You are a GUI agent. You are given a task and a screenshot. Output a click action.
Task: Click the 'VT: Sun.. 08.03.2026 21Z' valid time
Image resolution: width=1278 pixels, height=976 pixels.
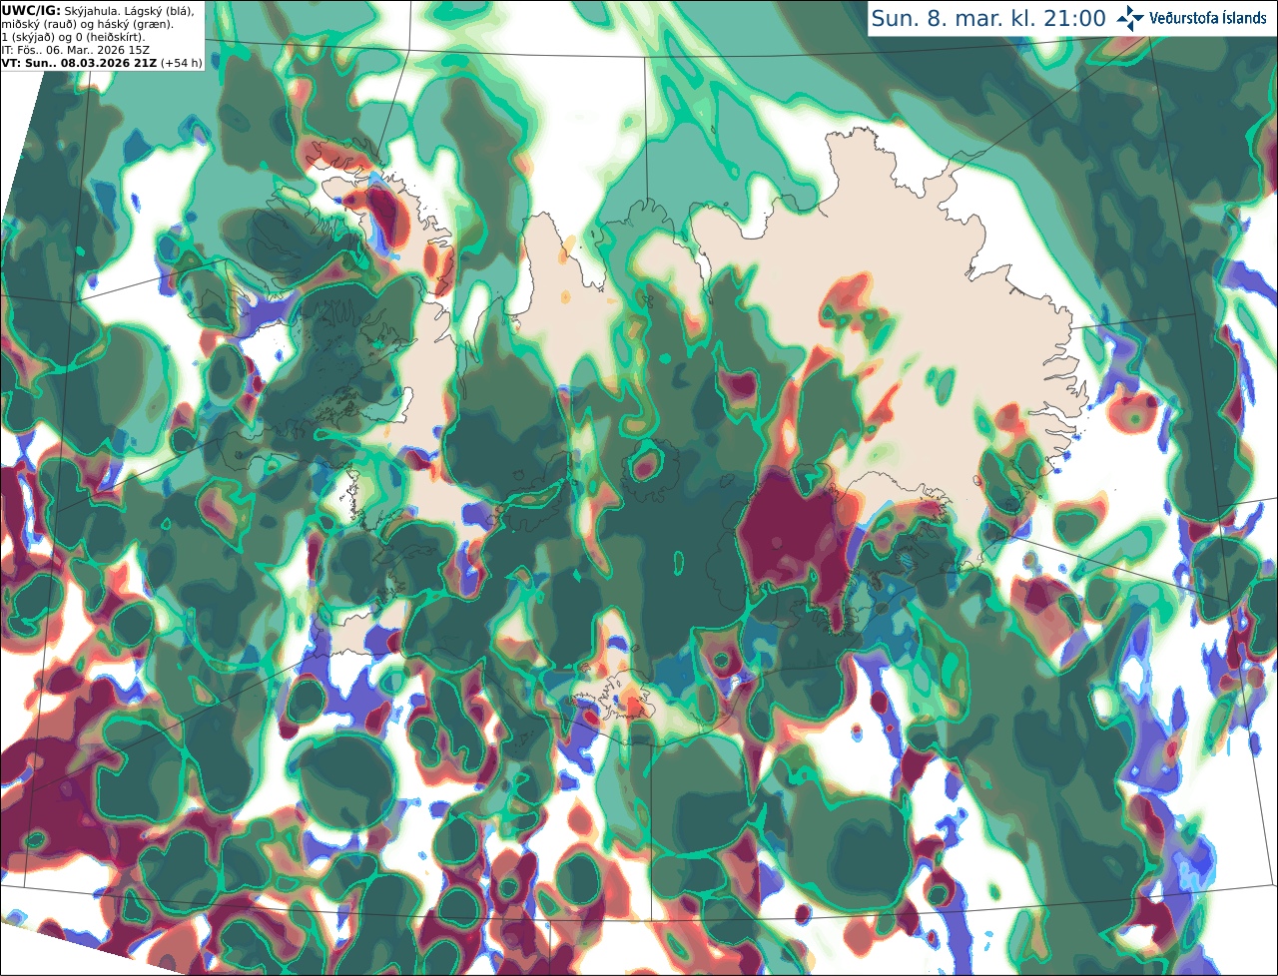(x=79, y=62)
